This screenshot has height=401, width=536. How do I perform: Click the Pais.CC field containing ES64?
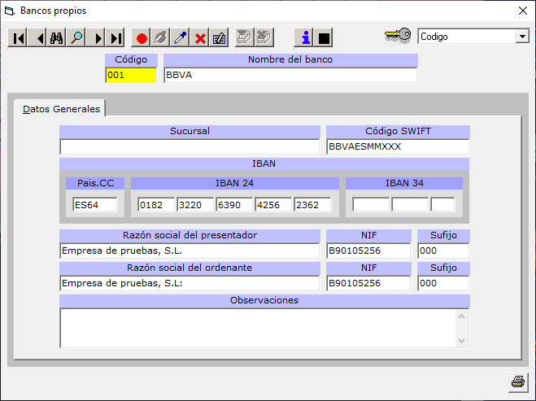click(95, 205)
